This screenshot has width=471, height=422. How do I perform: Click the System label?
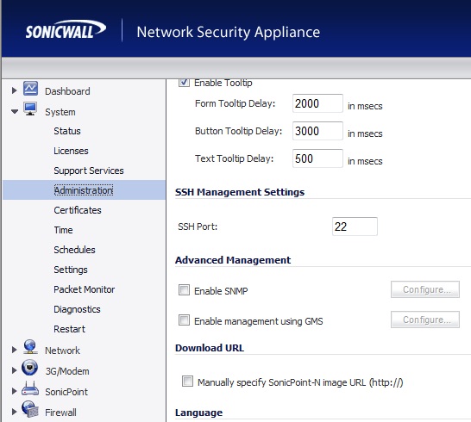pyautogui.click(x=60, y=112)
